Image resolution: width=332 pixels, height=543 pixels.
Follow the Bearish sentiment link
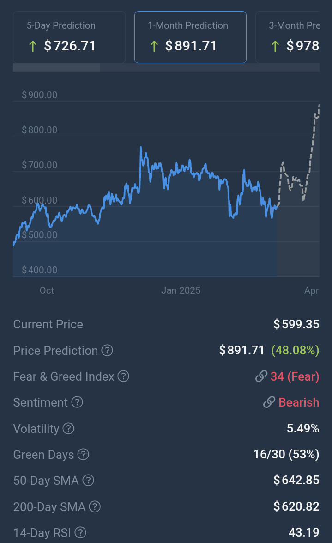coord(299,402)
